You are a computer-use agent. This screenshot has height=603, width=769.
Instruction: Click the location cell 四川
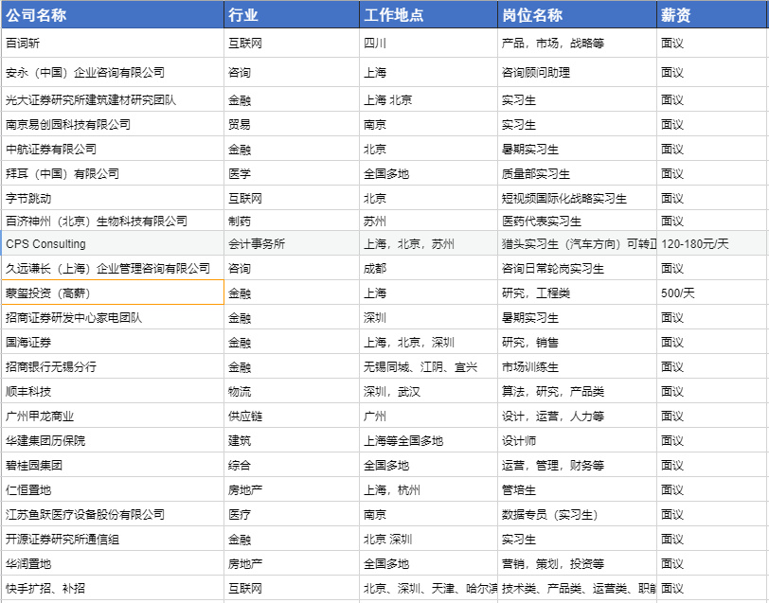[x=429, y=44]
